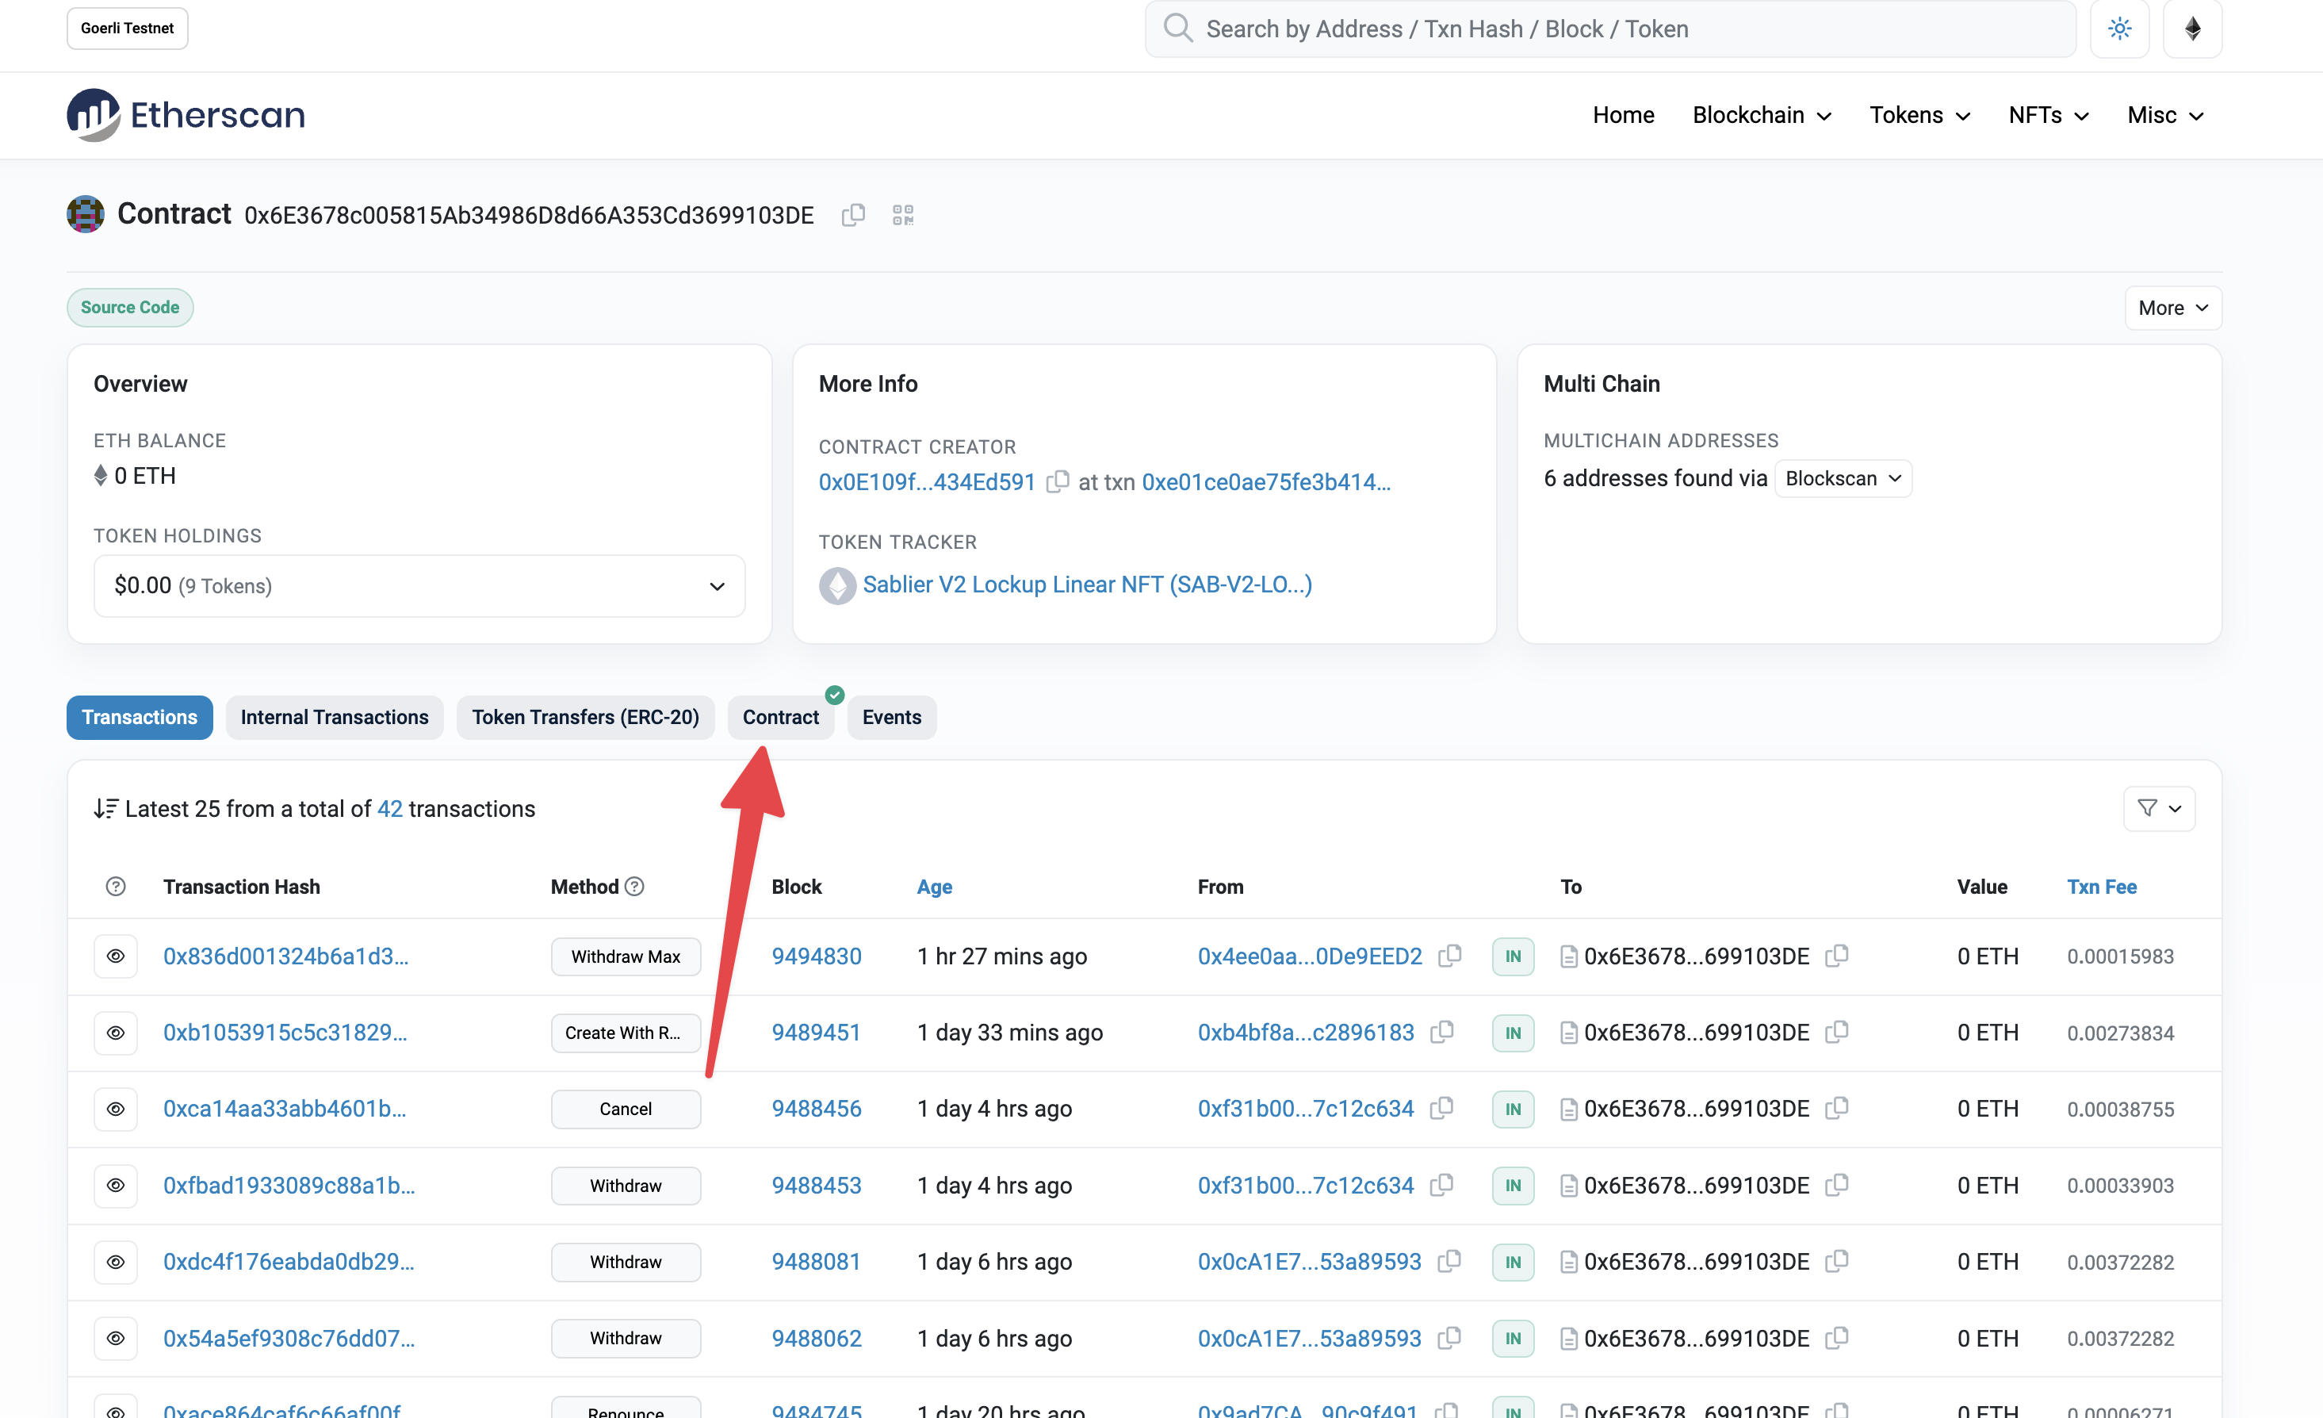This screenshot has height=1418, width=2323.
Task: Open the Ethereum network icon menu
Action: (2193, 29)
